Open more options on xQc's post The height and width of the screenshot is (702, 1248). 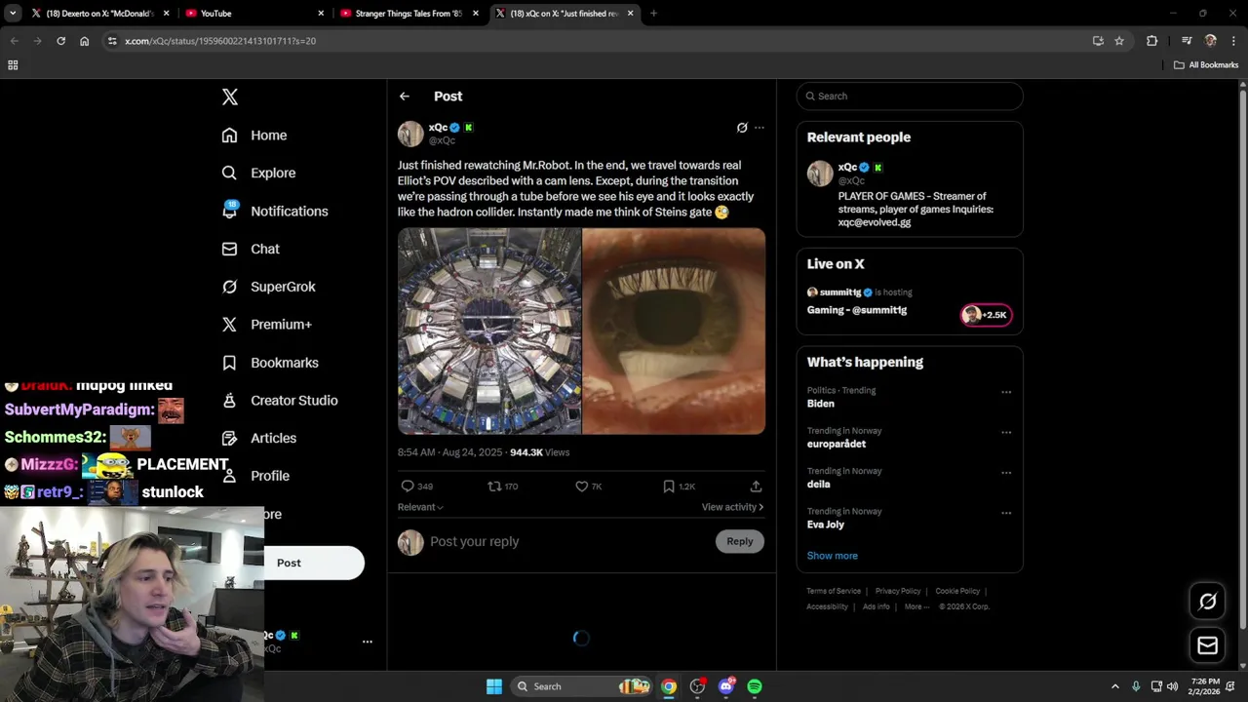pyautogui.click(x=760, y=128)
